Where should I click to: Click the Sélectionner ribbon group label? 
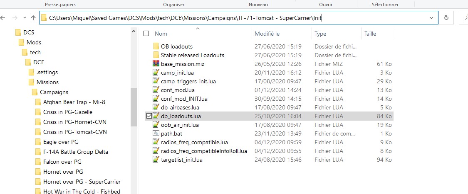point(385,5)
